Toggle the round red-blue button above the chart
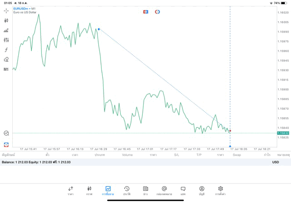 [x=157, y=12]
